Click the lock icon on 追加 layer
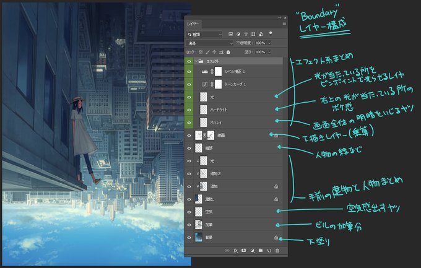Screen dimensions: 421x268 [x=276, y=186]
